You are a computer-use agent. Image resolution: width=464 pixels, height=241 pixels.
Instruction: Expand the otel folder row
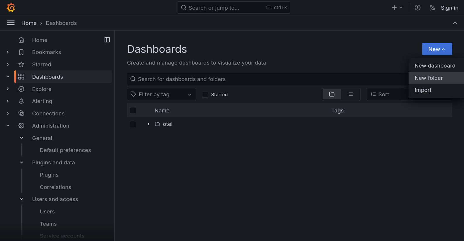tap(148, 124)
